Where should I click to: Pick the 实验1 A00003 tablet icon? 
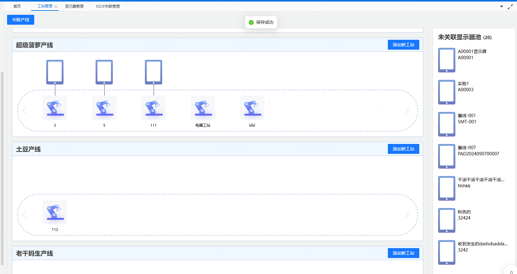pyautogui.click(x=447, y=92)
